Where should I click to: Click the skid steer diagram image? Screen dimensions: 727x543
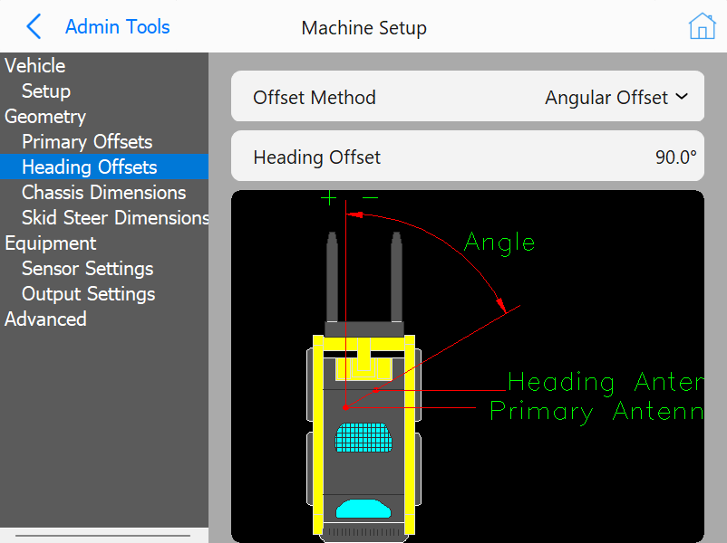click(468, 367)
